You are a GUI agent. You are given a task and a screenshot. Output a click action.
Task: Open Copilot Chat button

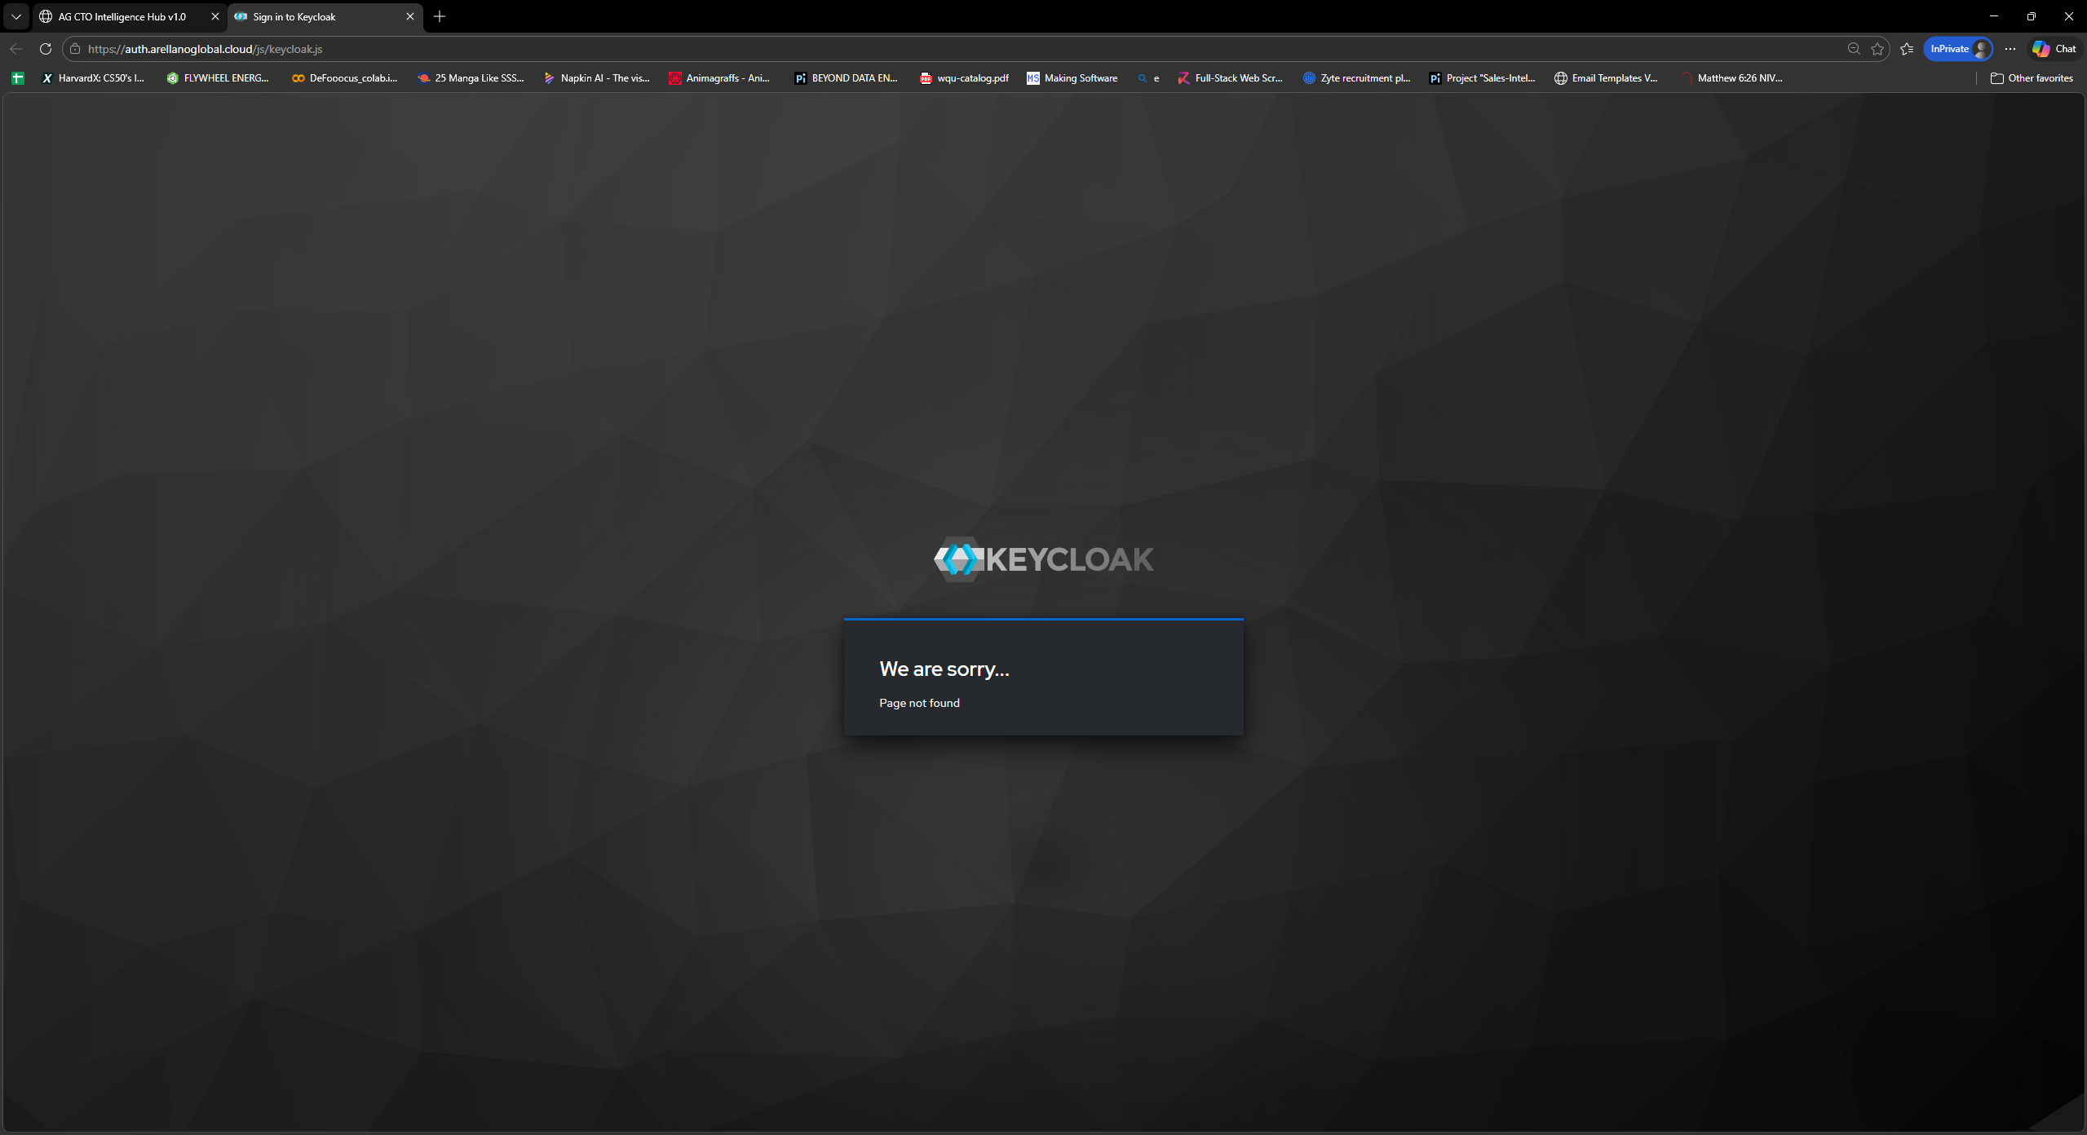click(2054, 49)
